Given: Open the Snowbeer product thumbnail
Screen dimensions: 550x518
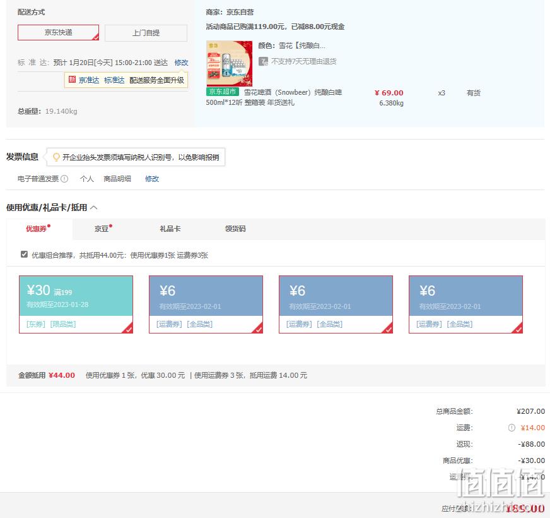Looking at the screenshot, I should click(x=230, y=63).
